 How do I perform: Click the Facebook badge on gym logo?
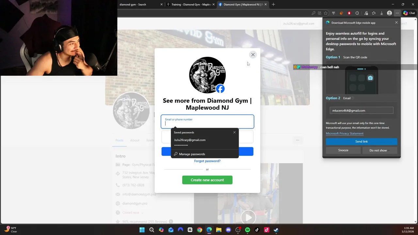pos(220,88)
